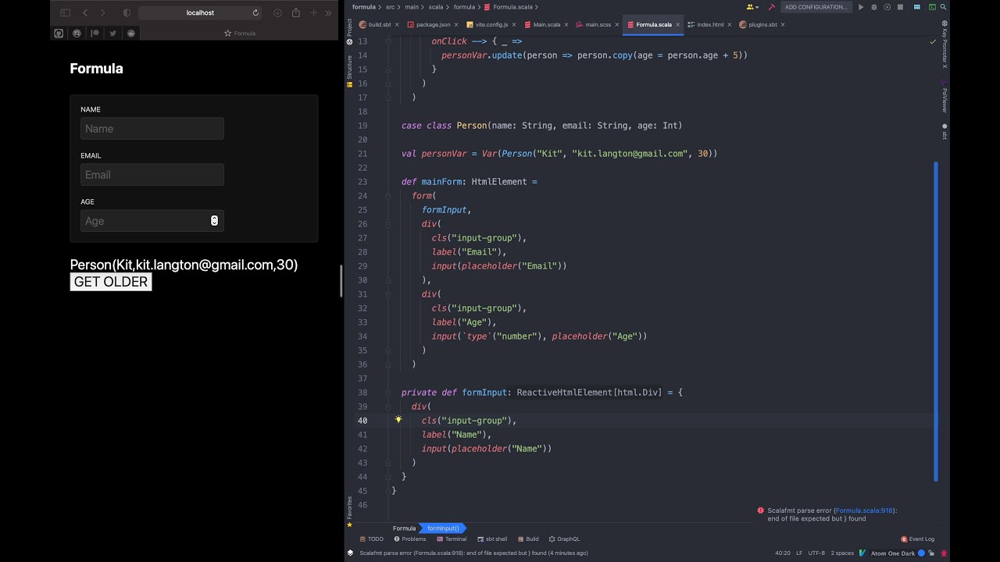The image size is (1000, 562).
Task: Open the TODO tool window
Action: pos(372,539)
